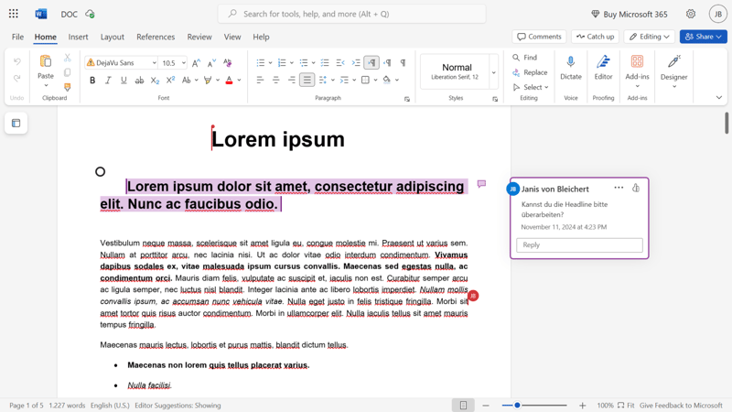Open the Designer tool

(673, 62)
